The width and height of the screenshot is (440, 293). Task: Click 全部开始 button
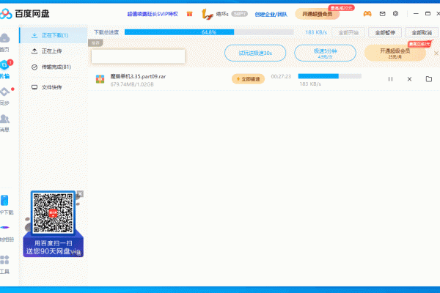tap(348, 32)
